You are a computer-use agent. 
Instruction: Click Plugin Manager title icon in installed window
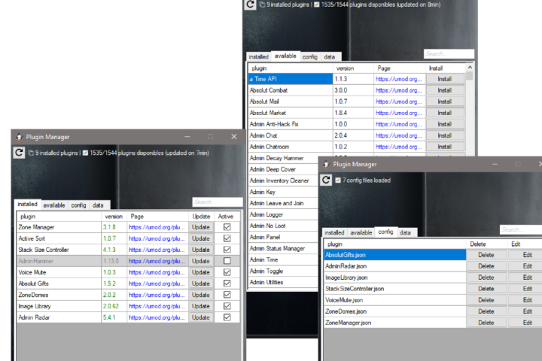point(18,136)
